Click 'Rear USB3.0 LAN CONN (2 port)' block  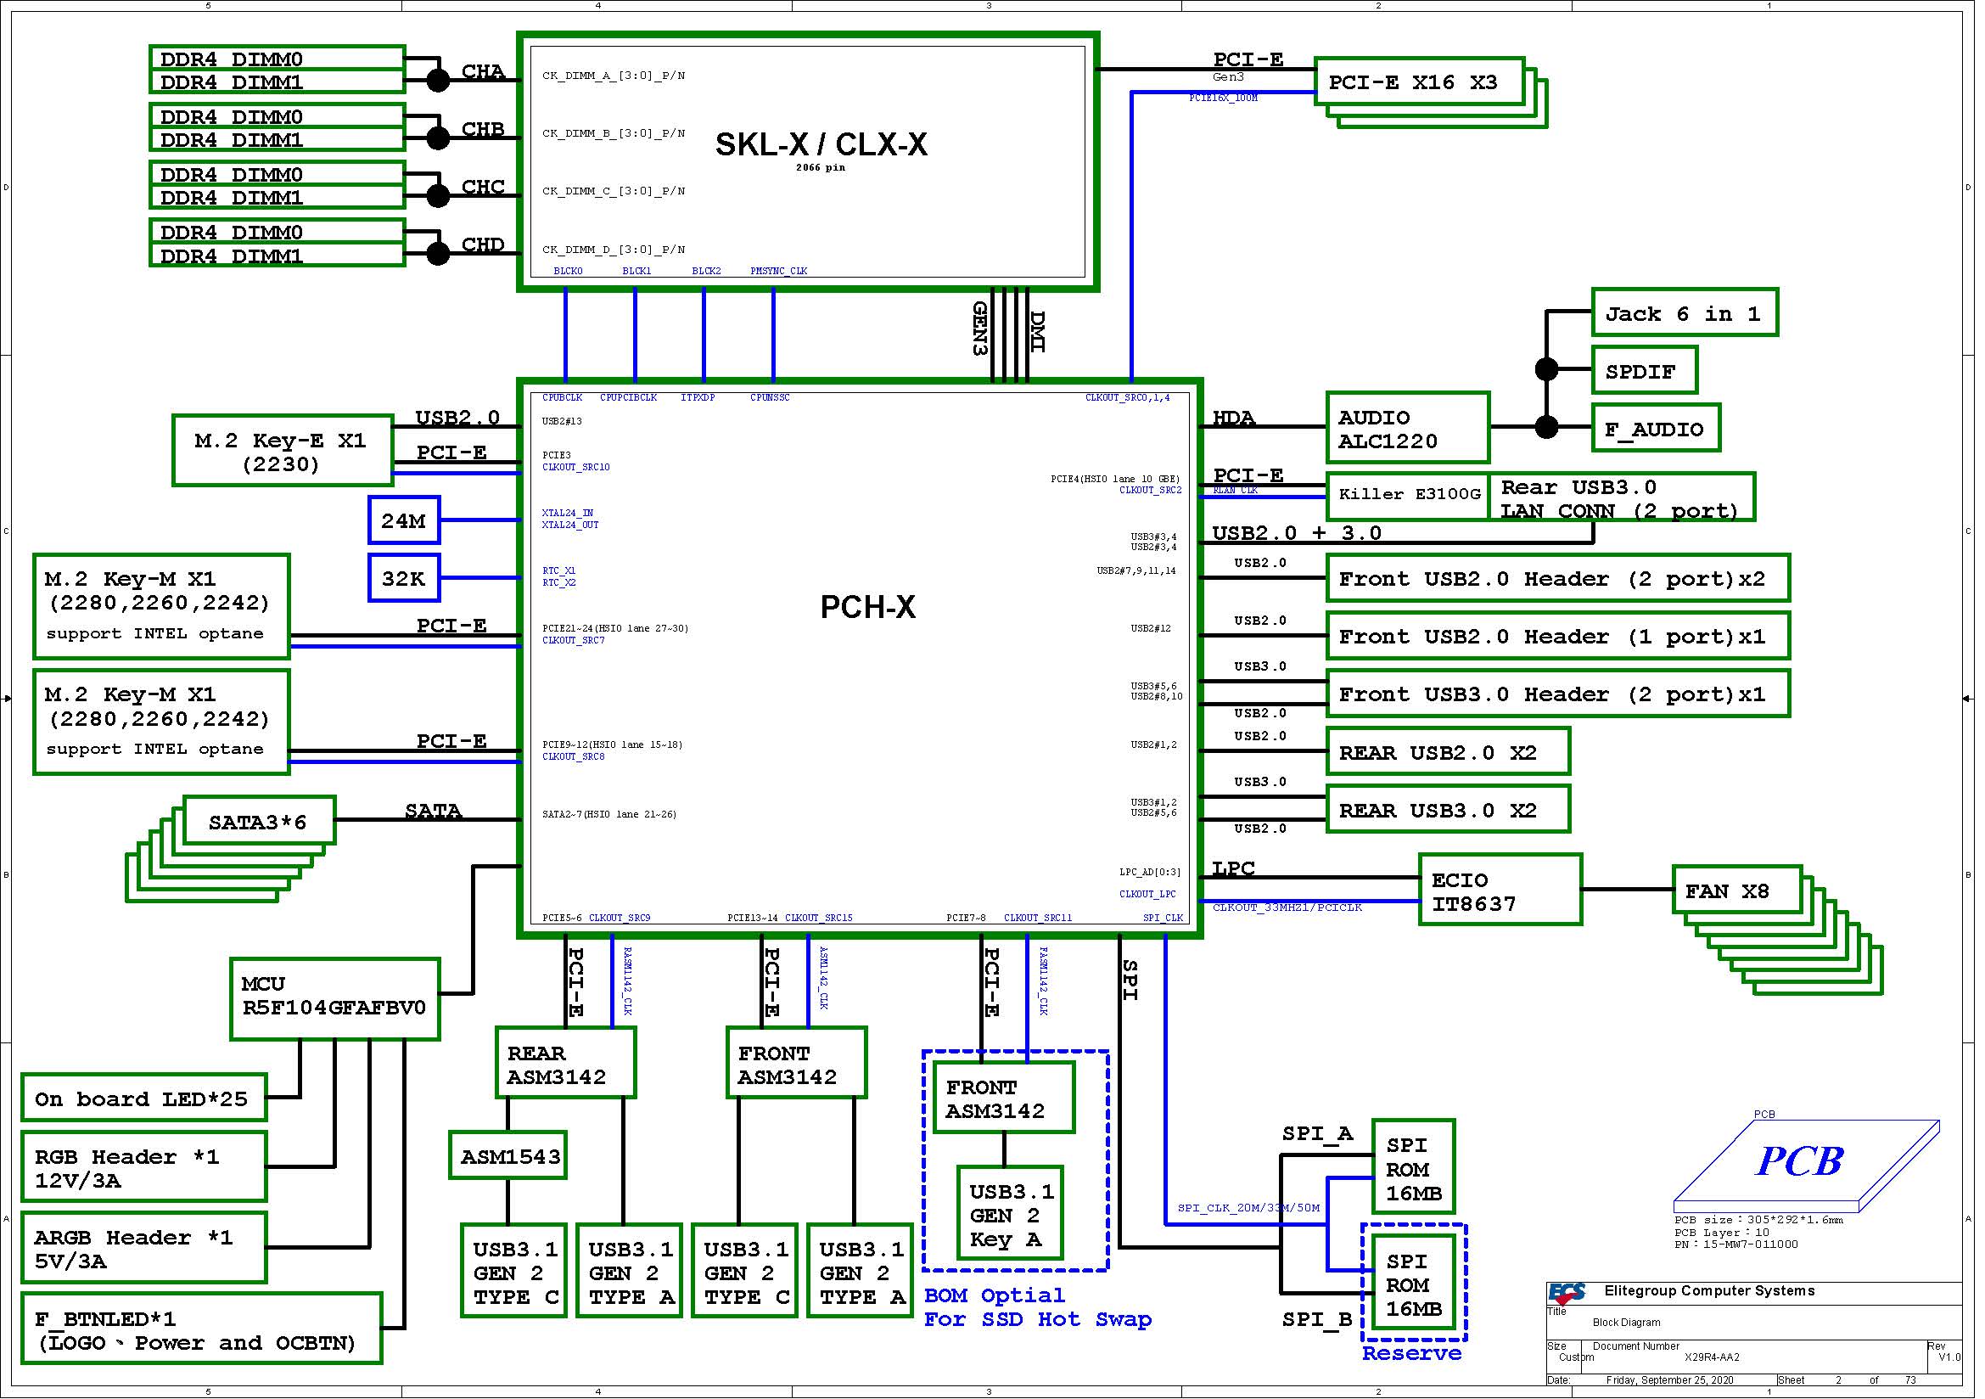point(1622,498)
